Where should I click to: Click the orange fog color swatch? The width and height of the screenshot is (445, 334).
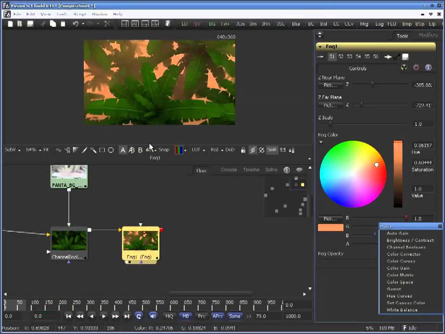click(x=331, y=227)
